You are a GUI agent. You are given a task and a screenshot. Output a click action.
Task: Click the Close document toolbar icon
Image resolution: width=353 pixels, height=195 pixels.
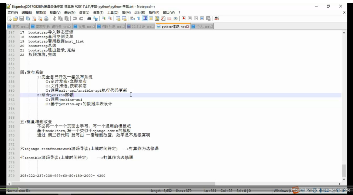coord(34,18)
